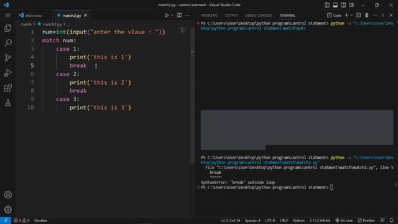Select language mode Python in status bar
The height and width of the screenshot is (224, 398).
point(298,220)
